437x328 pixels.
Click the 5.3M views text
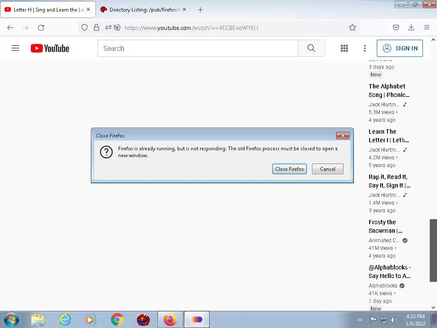point(381,112)
